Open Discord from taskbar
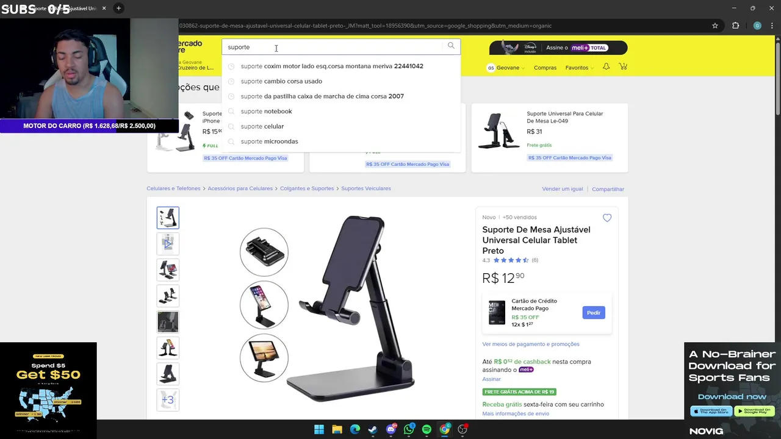Screen dimensions: 781x439 coord(391,429)
